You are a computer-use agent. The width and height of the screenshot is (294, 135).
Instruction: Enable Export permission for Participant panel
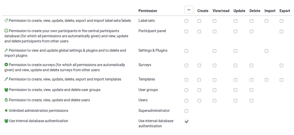[x=281, y=32]
